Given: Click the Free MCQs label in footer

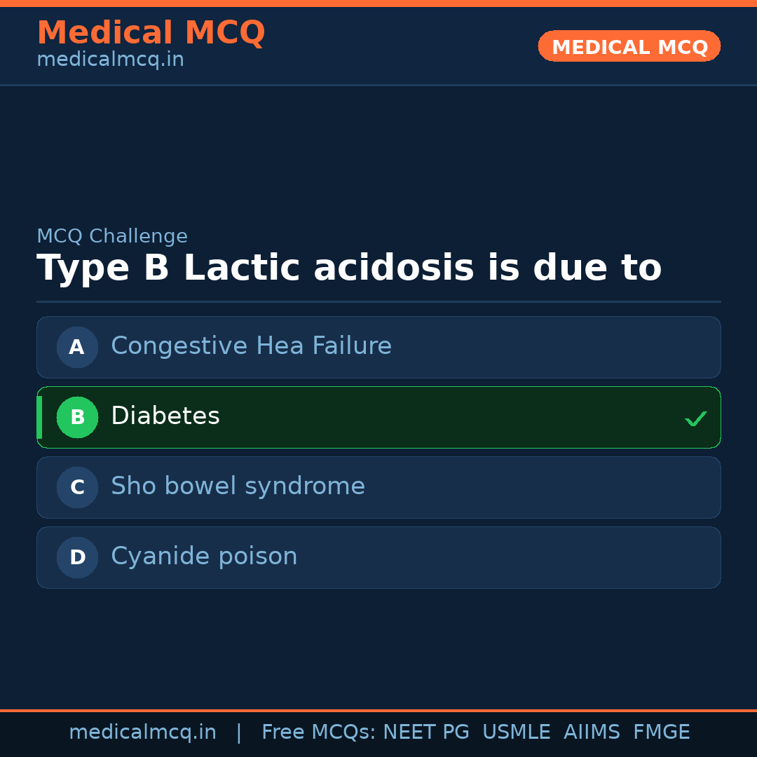Looking at the screenshot, I should [x=319, y=732].
